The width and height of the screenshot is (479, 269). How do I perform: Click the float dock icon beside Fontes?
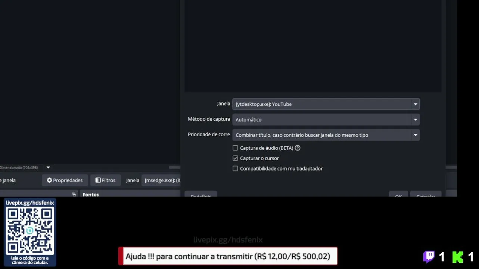click(x=74, y=194)
